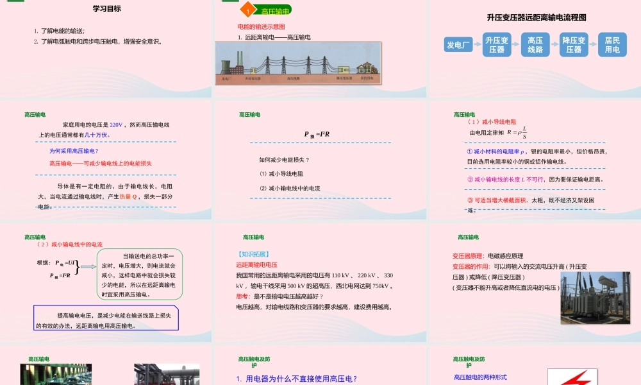This screenshot has width=641, height=385.
Task: Select point ③ 可适当增大横截面积
Action: pyautogui.click(x=497, y=200)
